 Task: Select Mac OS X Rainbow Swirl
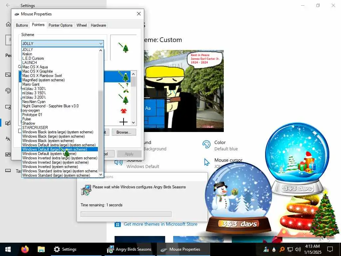60,76
